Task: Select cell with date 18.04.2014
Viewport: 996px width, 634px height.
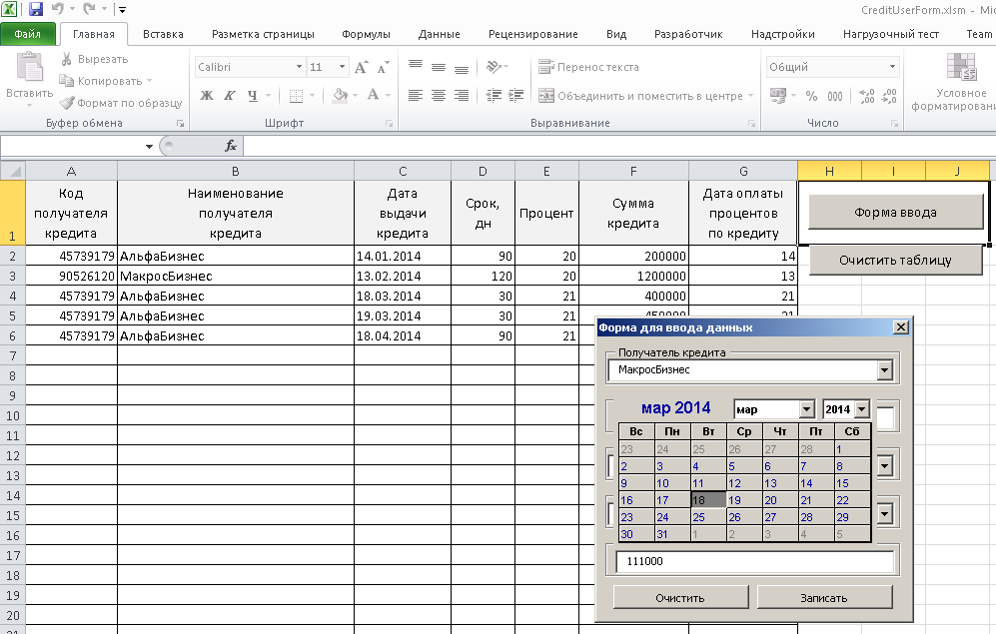Action: (403, 335)
